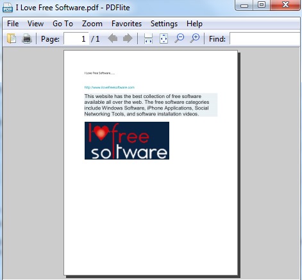Print the document with the printer icon
Screen dimensions: 302x280
[27, 38]
